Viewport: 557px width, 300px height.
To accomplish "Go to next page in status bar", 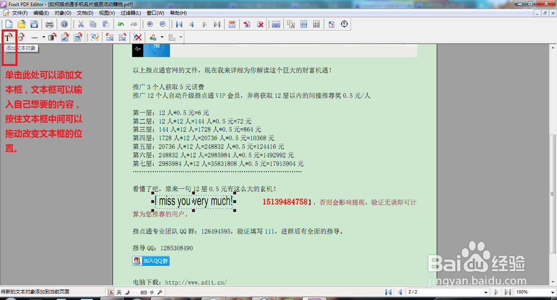I will pos(496,292).
